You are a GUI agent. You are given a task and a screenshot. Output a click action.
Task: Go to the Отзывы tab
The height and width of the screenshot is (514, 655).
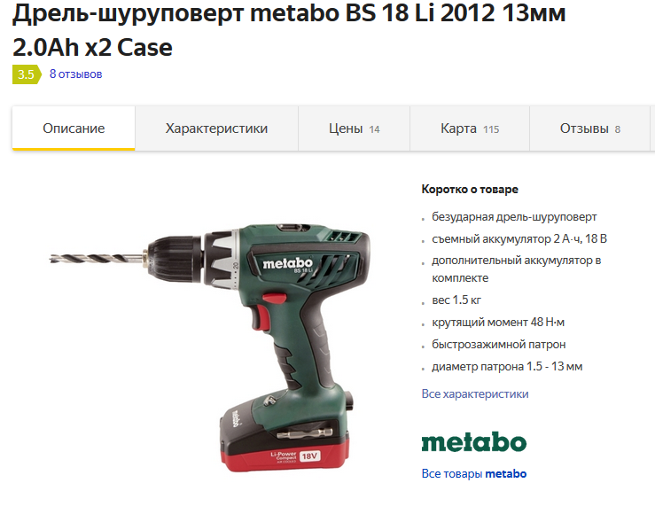coord(589,128)
